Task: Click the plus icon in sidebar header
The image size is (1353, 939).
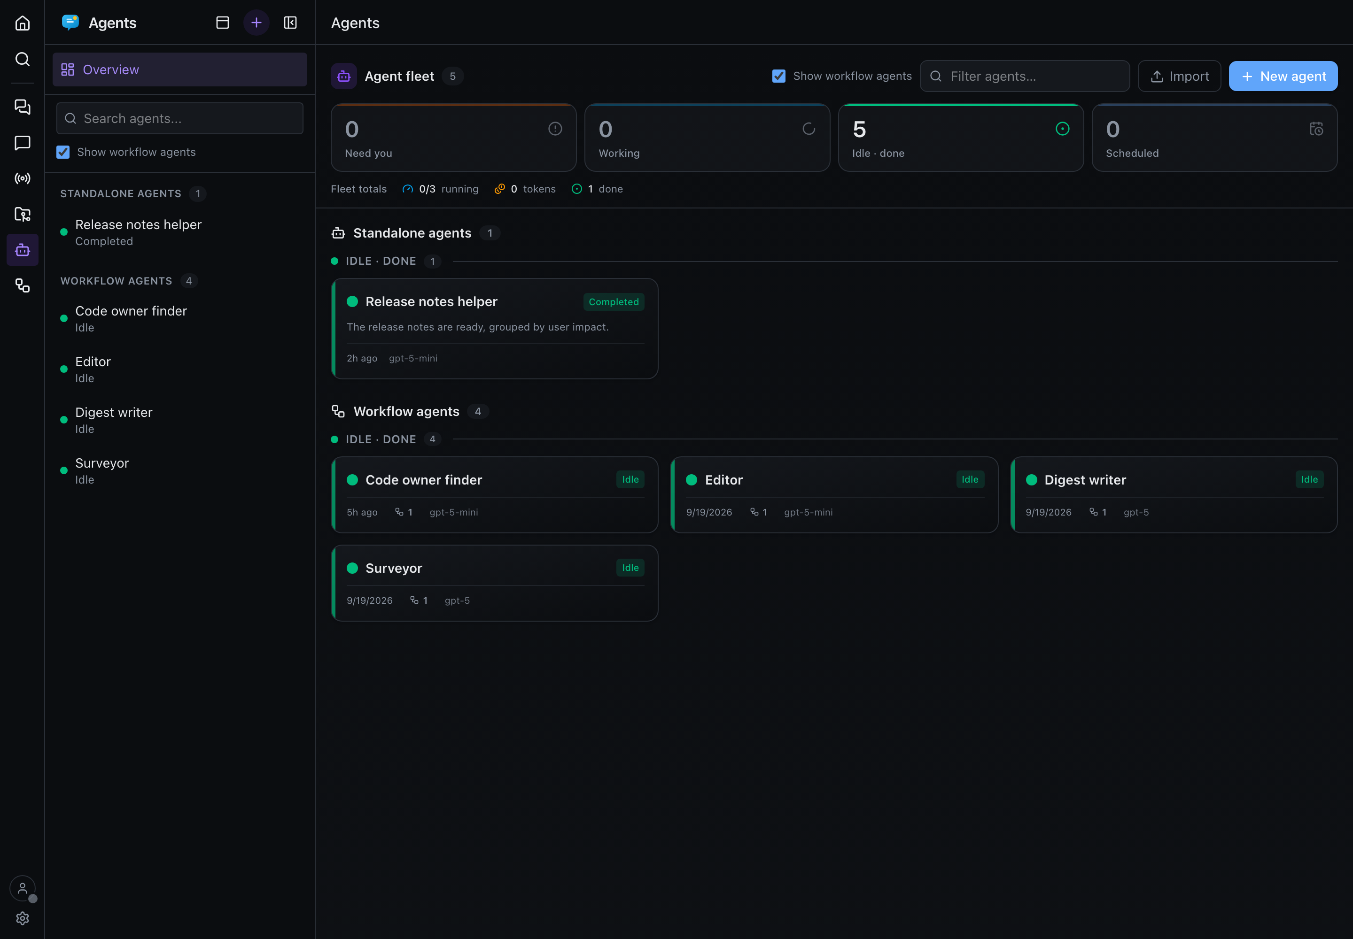Action: (256, 23)
